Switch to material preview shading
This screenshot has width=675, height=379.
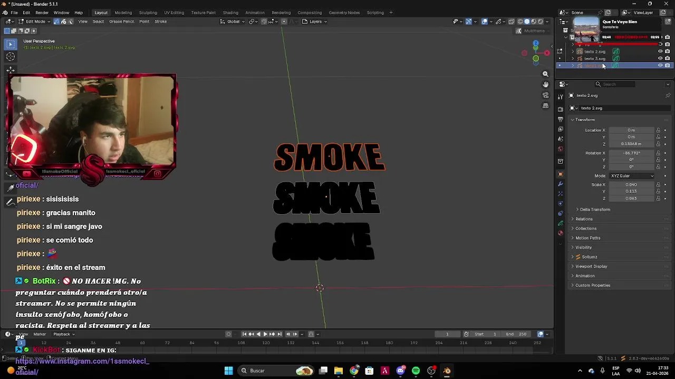[533, 22]
